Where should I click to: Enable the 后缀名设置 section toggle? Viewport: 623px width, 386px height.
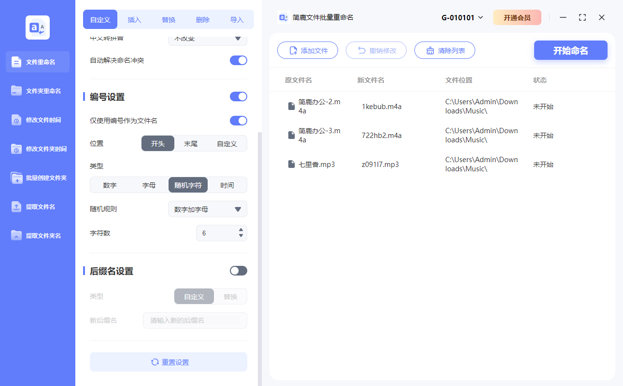238,271
